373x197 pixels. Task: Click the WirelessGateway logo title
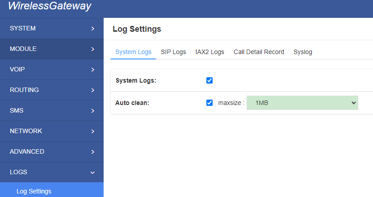pos(50,6)
